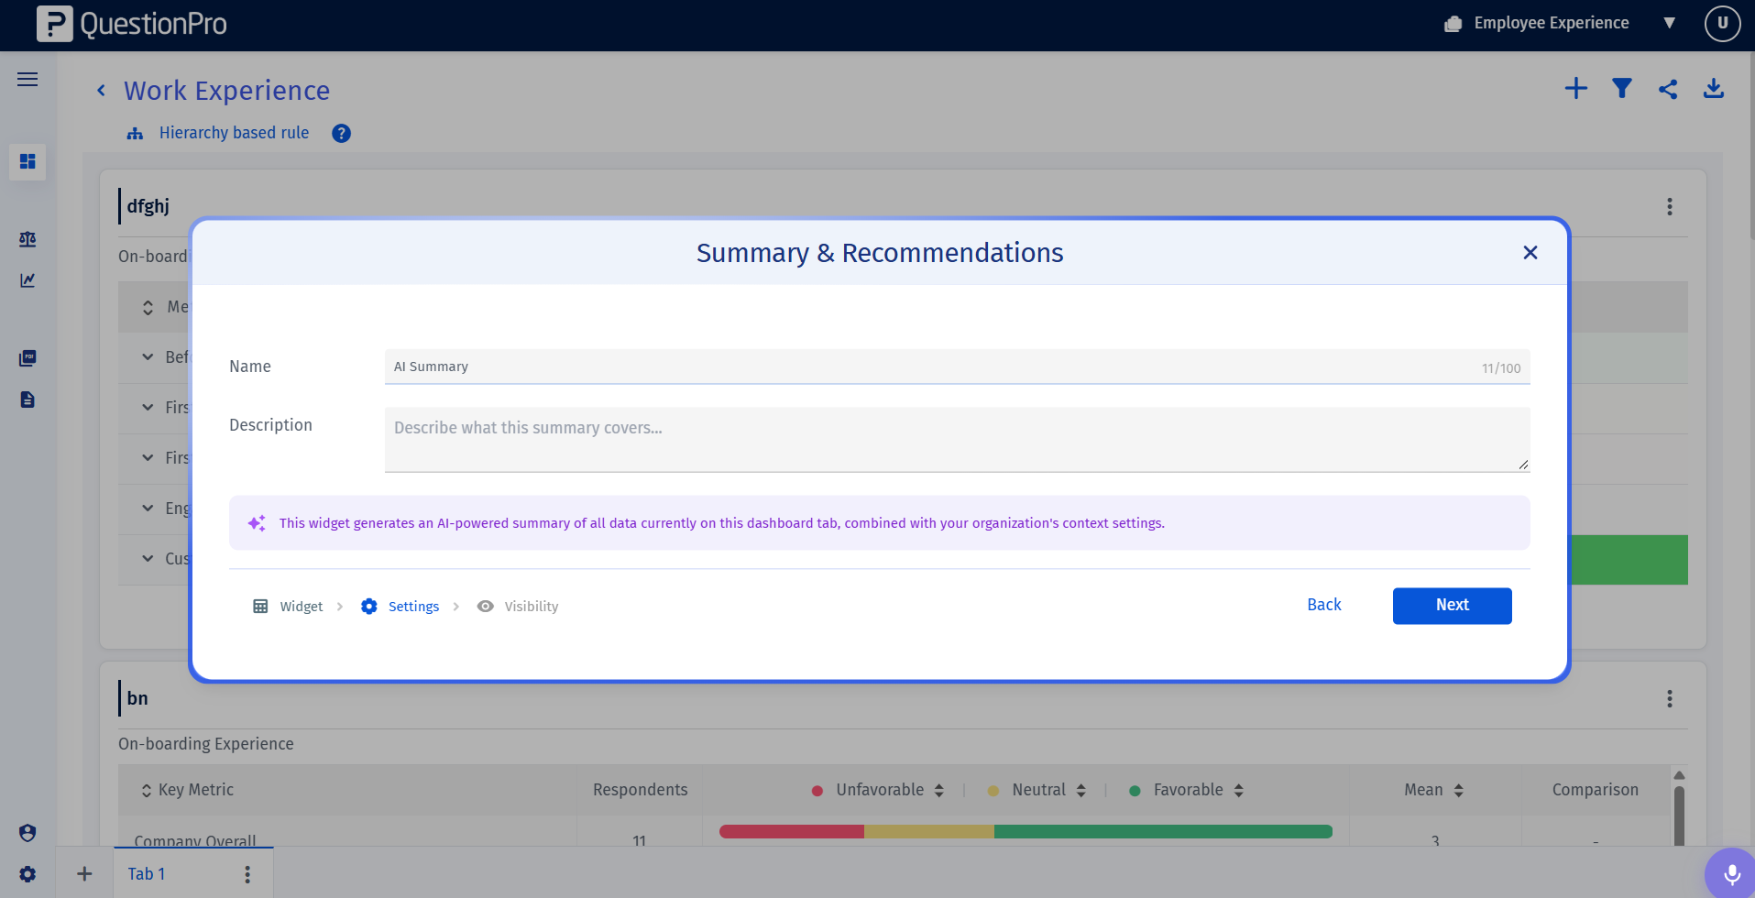Screen dimensions: 1755x898
Task: Add a widget with the plus icon
Action: tap(1575, 88)
